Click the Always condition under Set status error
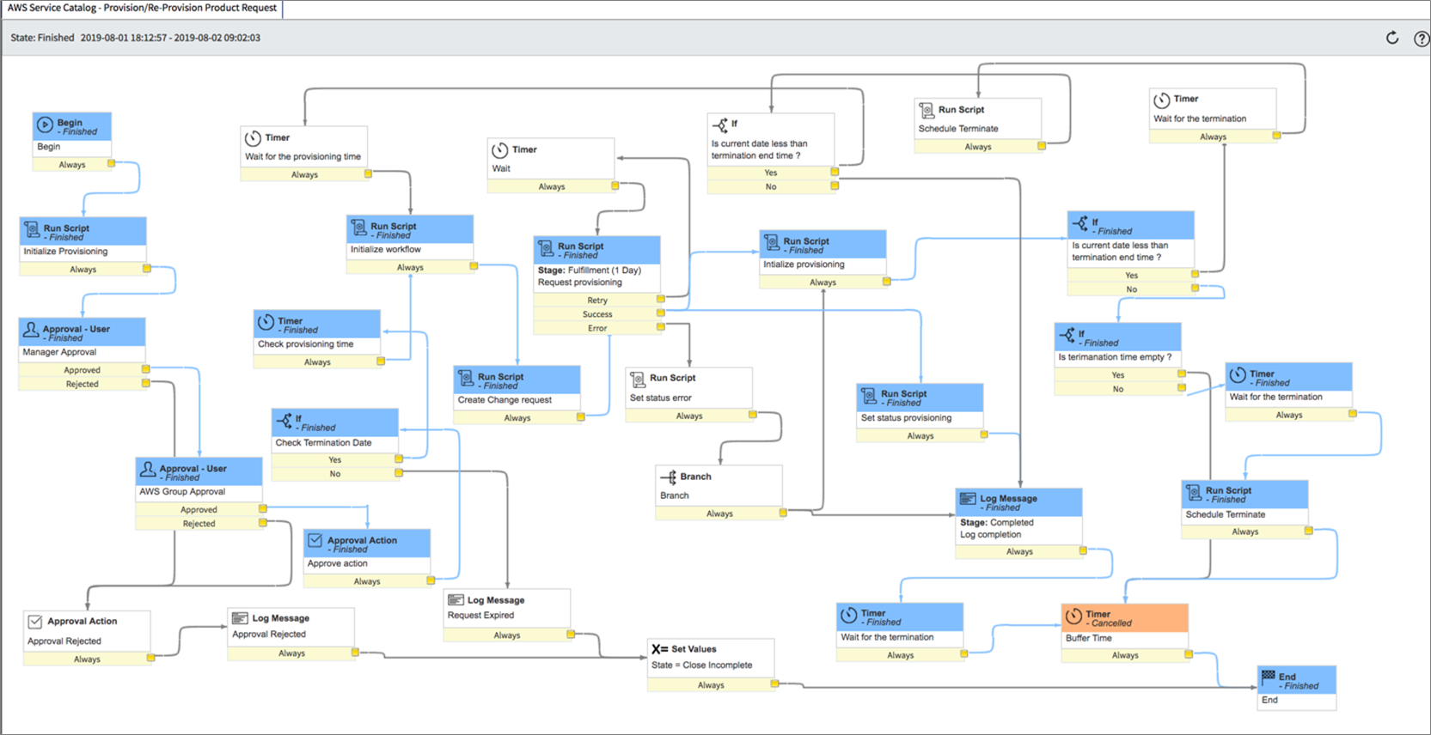Viewport: 1431px width, 735px height. pyautogui.click(x=689, y=416)
